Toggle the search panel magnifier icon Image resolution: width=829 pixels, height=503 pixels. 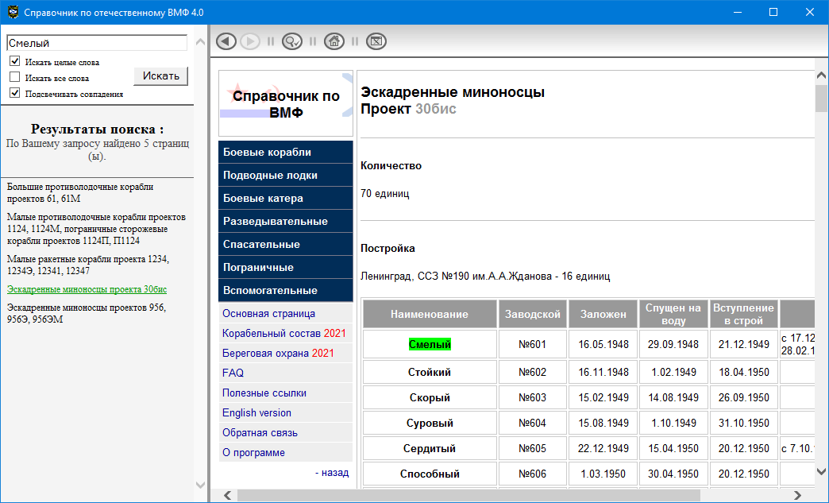pyautogui.click(x=292, y=41)
